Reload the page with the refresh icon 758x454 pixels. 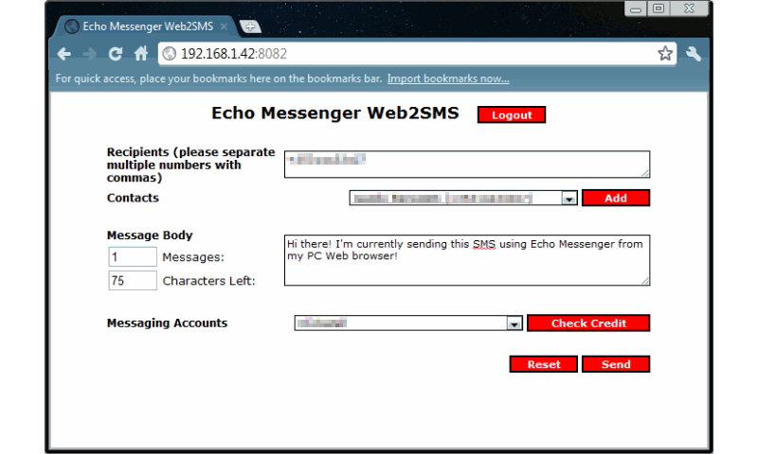coord(115,54)
